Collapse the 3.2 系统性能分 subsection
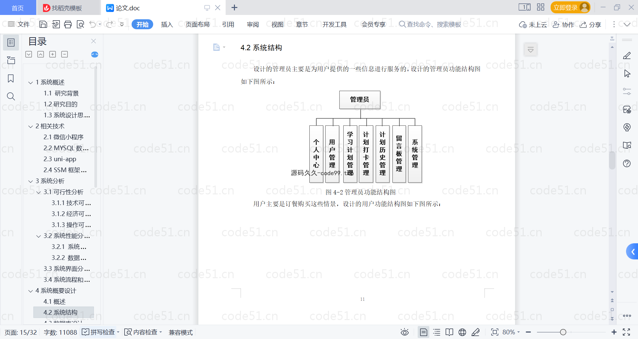This screenshot has width=638, height=339. pos(39,236)
